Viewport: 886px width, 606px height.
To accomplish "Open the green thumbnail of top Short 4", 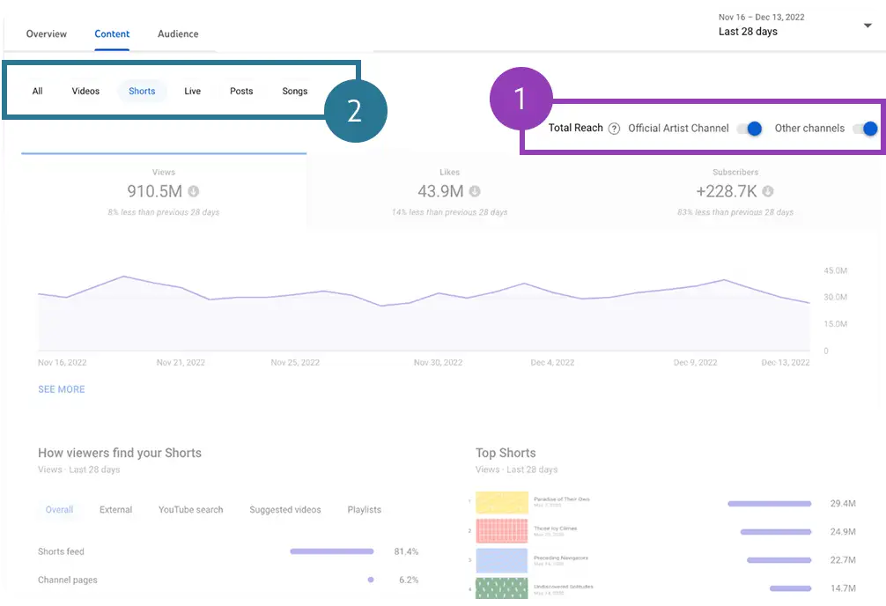I will pos(502,588).
